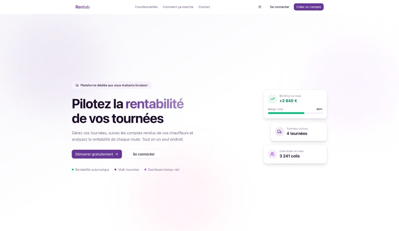Click the purple dot beside Multi-tournées
Viewport: 399px width, 231px height.
point(115,170)
